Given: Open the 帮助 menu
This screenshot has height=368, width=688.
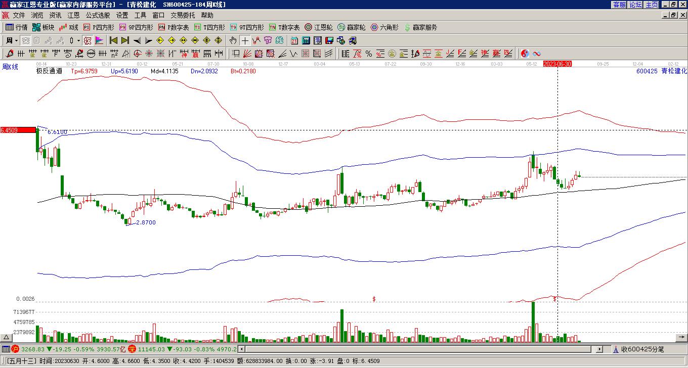Looking at the screenshot, I should point(207,15).
